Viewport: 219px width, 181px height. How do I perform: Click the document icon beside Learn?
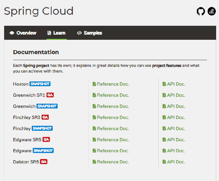[x=49, y=33]
